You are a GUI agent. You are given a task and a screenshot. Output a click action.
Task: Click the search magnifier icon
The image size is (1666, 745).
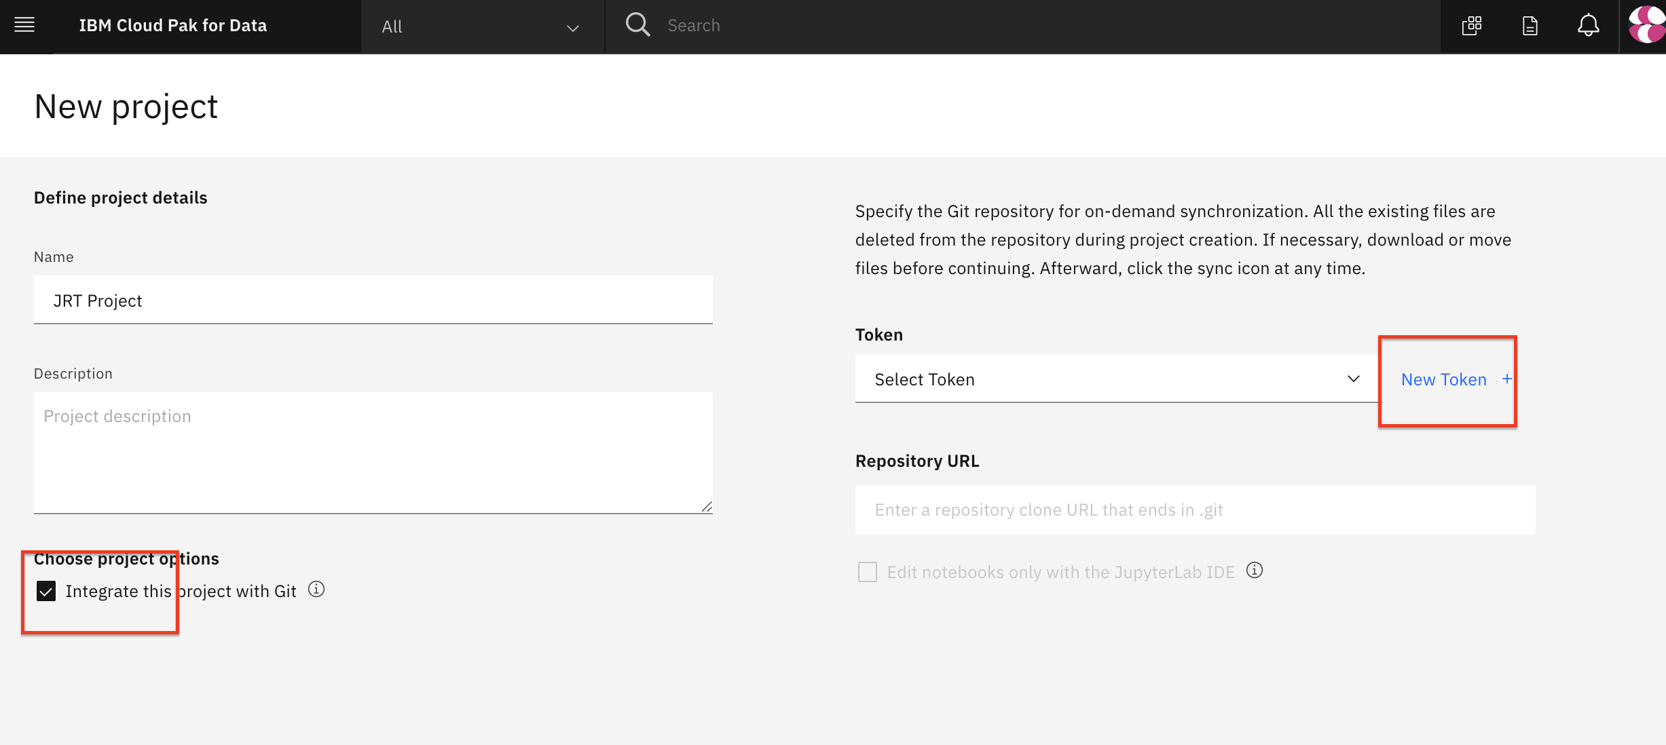(637, 25)
